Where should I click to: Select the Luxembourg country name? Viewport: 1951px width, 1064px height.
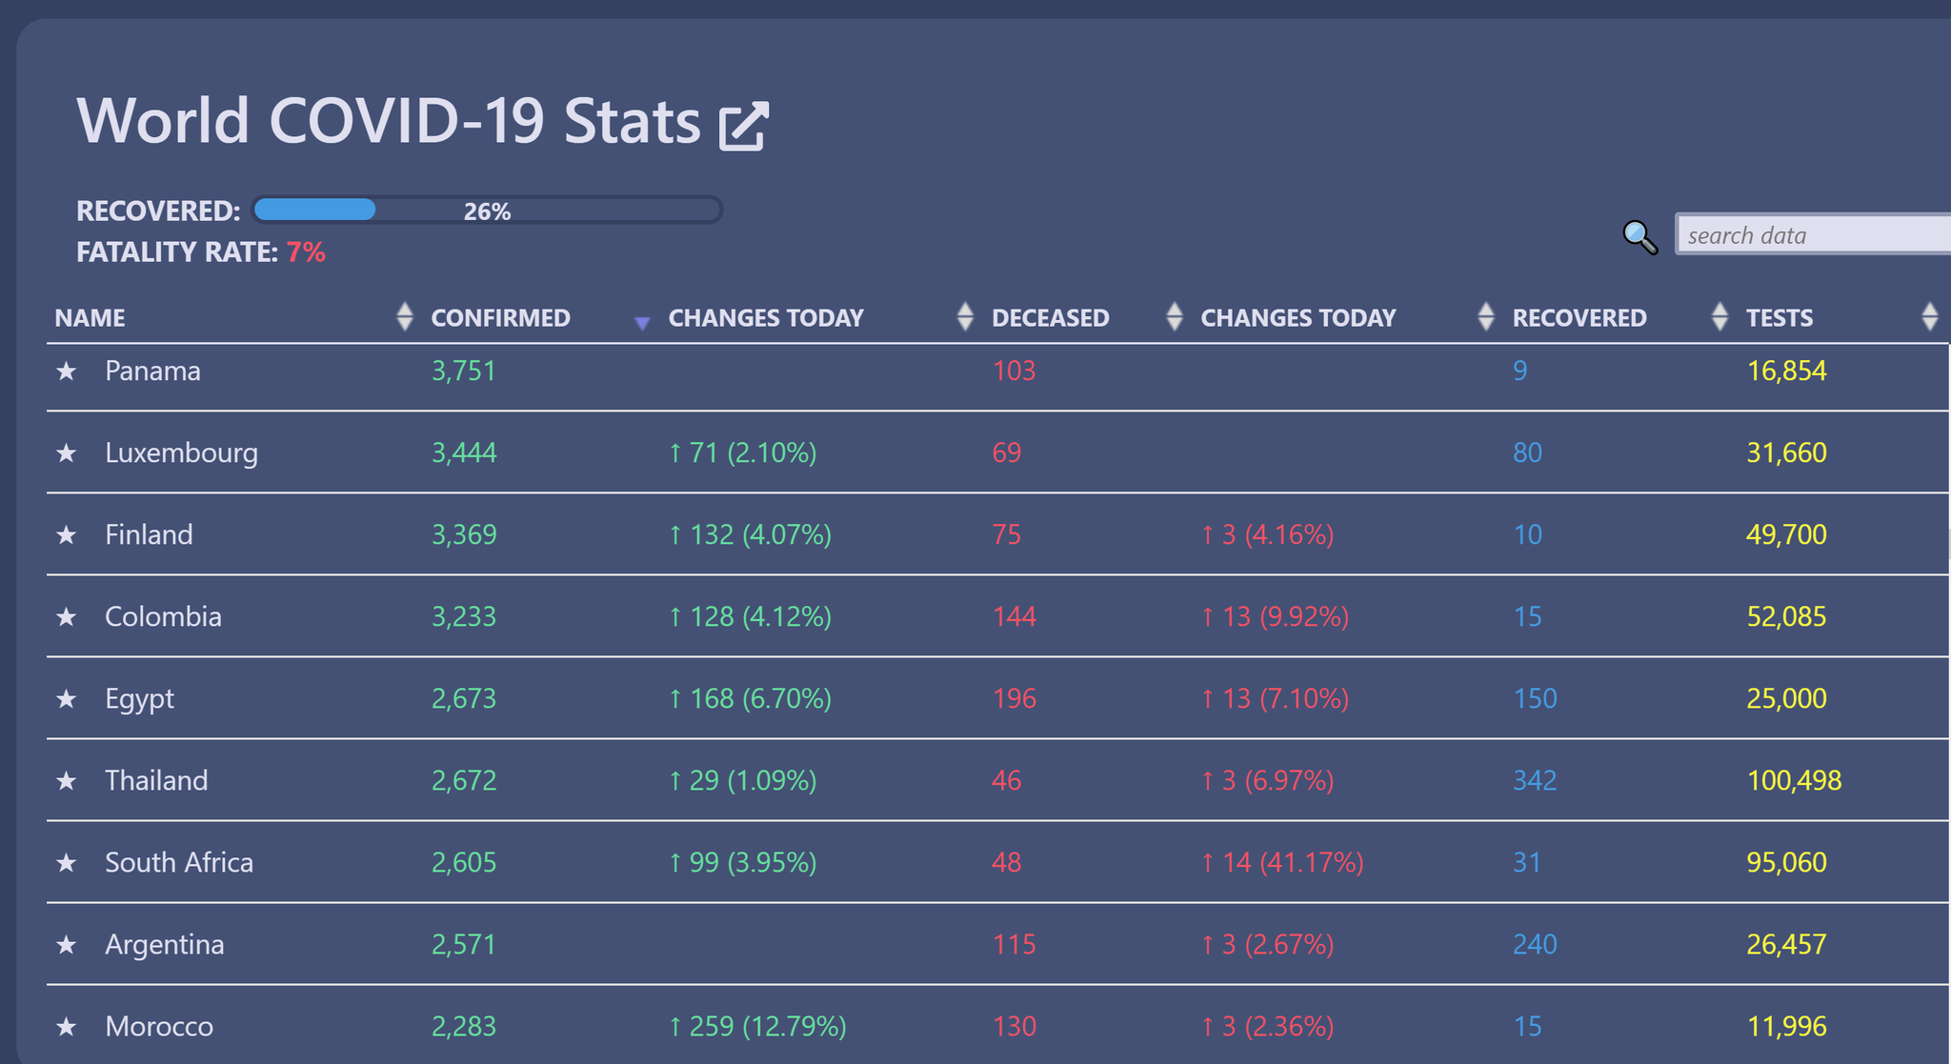181,452
